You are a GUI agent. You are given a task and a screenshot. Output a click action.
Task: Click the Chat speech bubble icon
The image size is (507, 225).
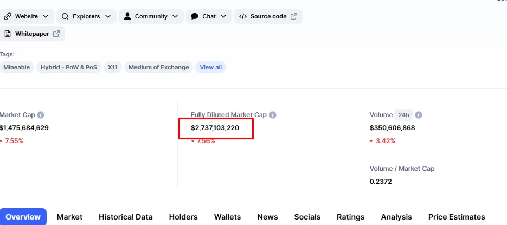pos(195,16)
